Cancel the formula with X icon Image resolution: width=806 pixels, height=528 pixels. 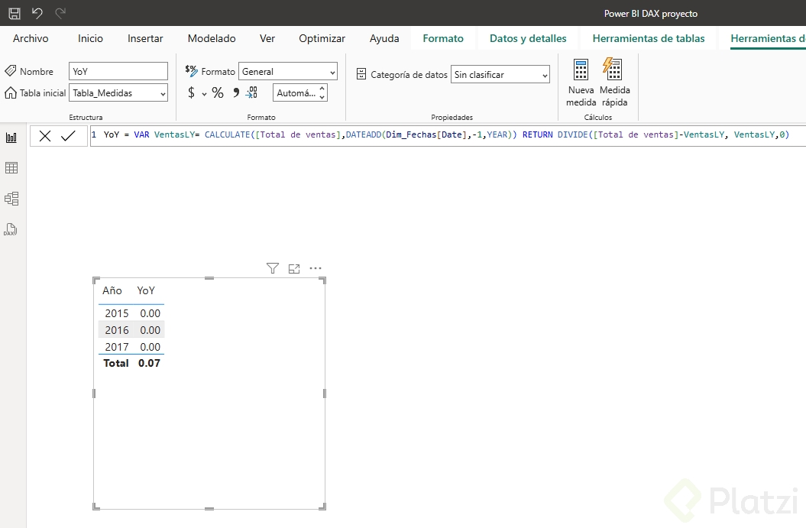(x=45, y=136)
